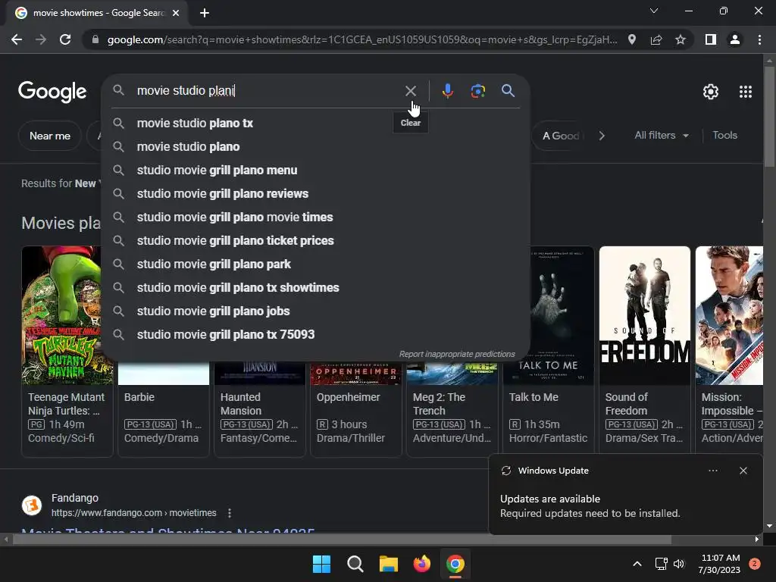Viewport: 776px width, 582px height.
Task: Open volume control in tray
Action: (679, 564)
